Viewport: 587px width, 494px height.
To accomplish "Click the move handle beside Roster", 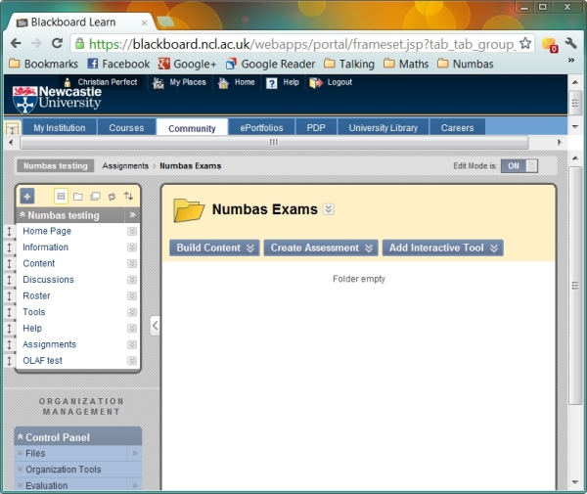I will tap(10, 296).
